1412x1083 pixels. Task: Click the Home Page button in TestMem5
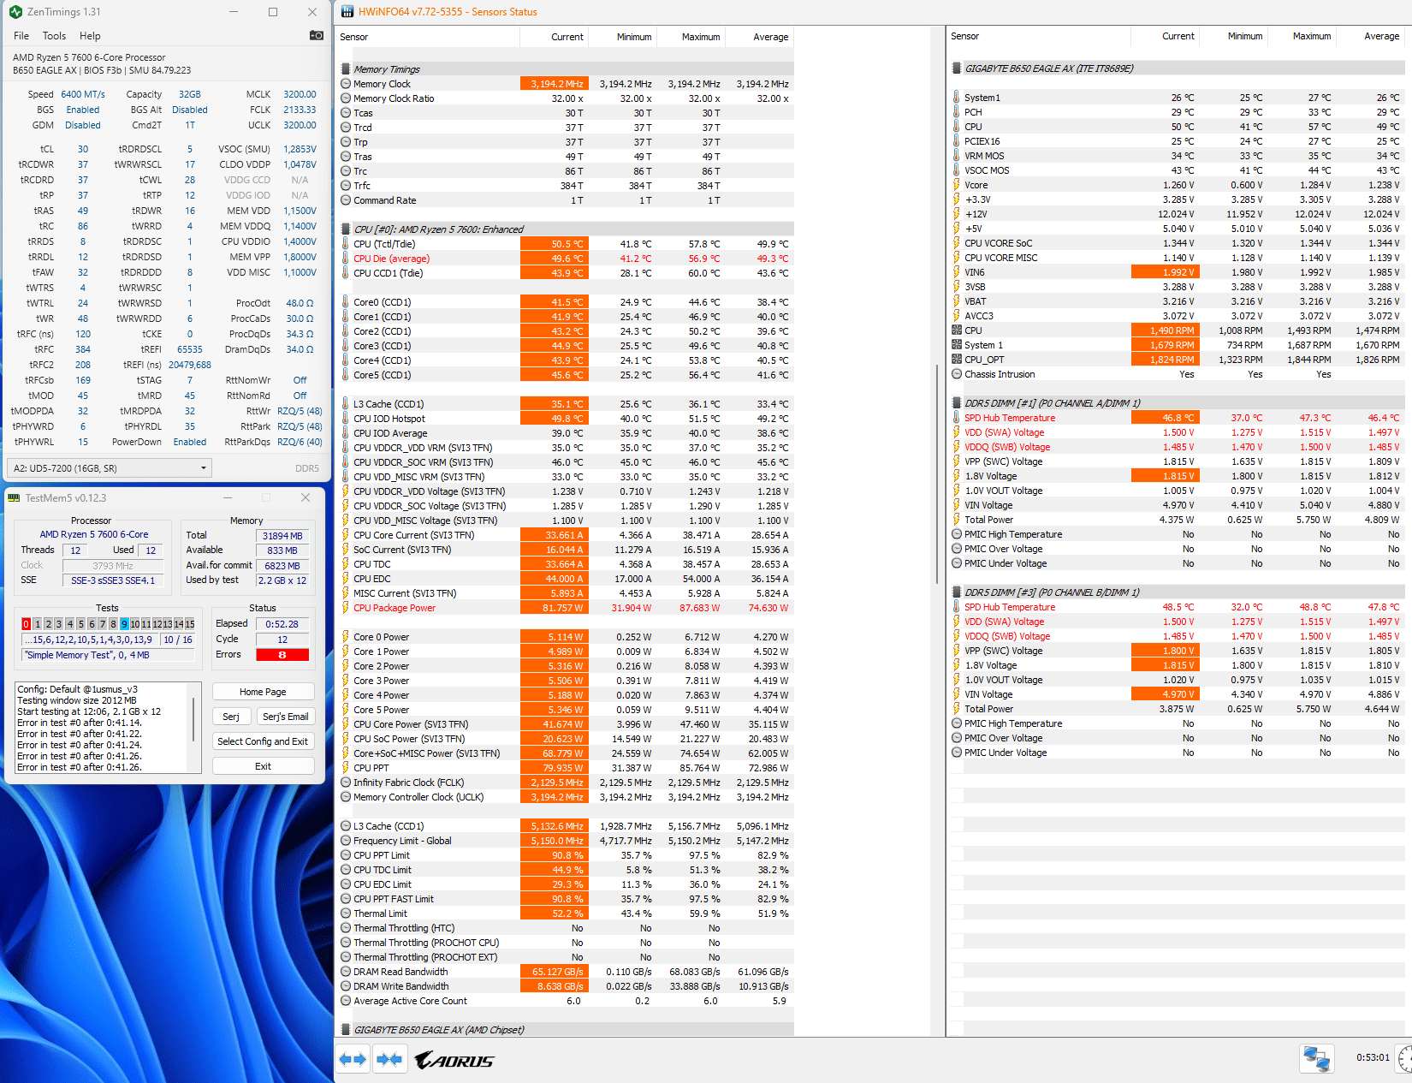coord(263,692)
